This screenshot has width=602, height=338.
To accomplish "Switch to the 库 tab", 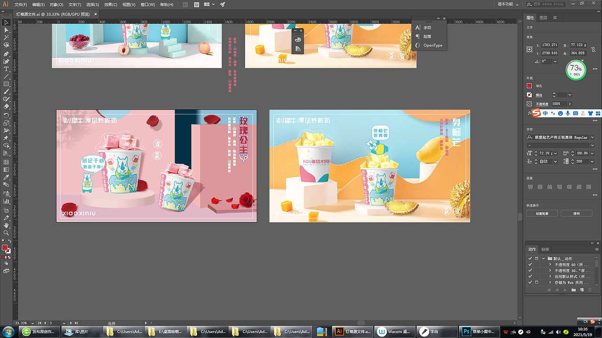I will (555, 18).
